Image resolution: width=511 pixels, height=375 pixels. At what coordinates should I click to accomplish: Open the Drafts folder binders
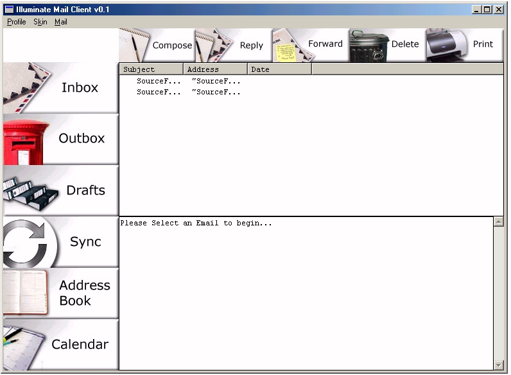tap(60, 191)
